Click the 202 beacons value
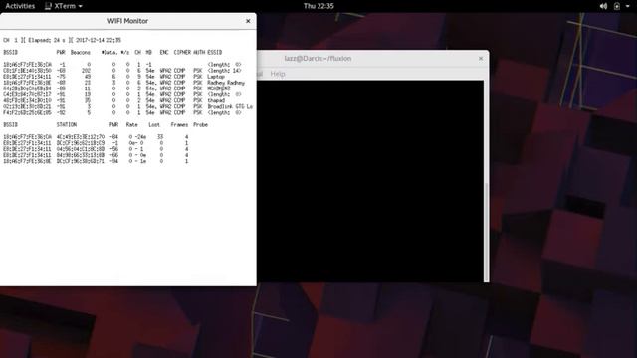Image resolution: width=637 pixels, height=358 pixels. [x=86, y=71]
